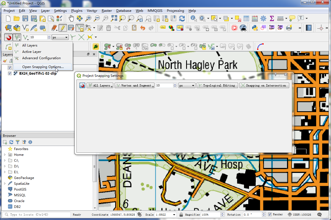Click the Zoom Full extent icon
The image size is (331, 220).
114,18
